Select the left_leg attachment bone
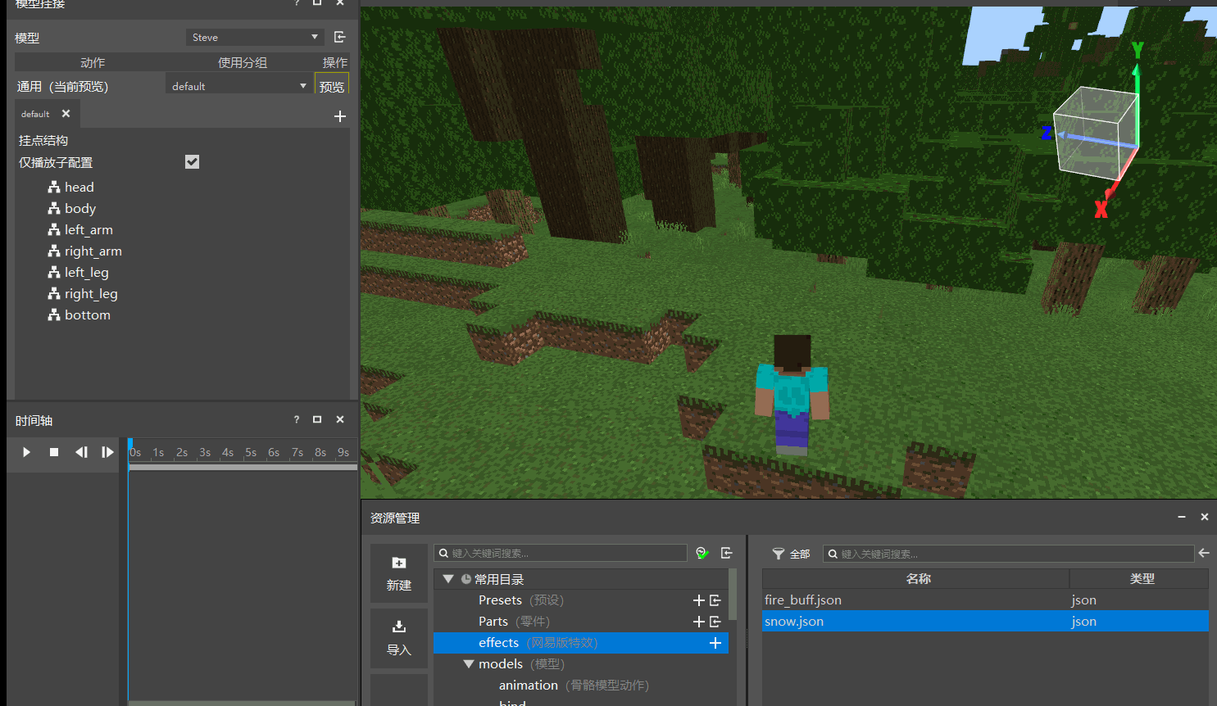This screenshot has width=1217, height=706. [79, 273]
